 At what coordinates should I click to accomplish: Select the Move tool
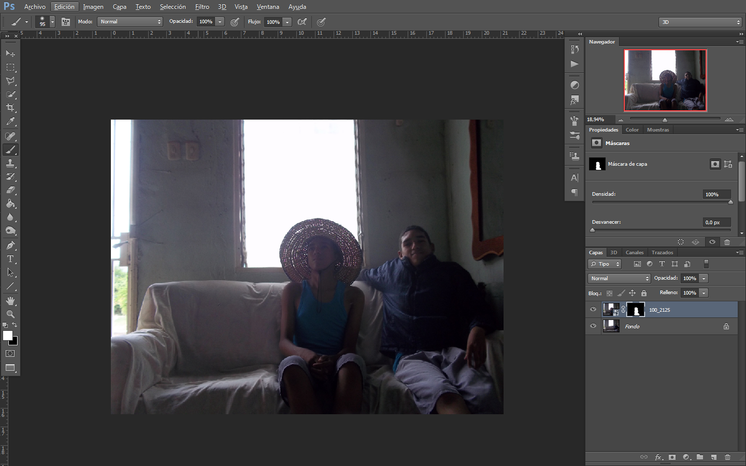click(x=10, y=54)
